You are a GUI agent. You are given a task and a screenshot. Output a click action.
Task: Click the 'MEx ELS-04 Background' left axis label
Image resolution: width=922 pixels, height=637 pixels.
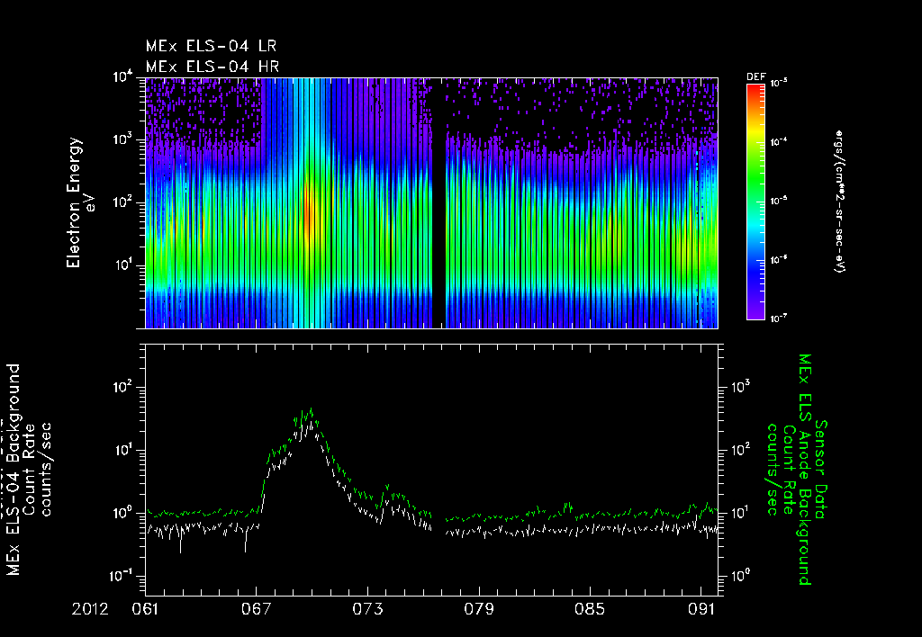[13, 470]
